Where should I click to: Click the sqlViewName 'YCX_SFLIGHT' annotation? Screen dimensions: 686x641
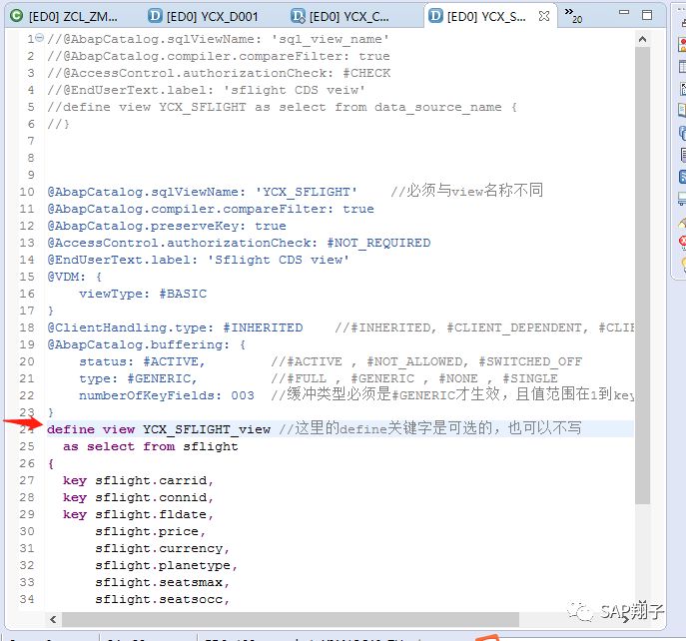[x=202, y=192]
